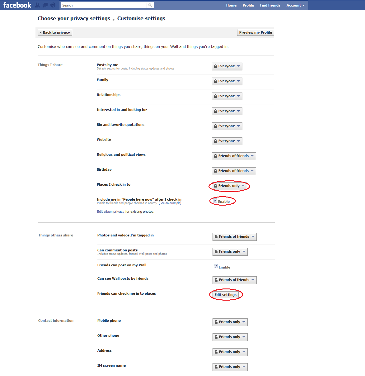
Task: Open the Mobile phone audience dropdown
Action: pyautogui.click(x=230, y=322)
